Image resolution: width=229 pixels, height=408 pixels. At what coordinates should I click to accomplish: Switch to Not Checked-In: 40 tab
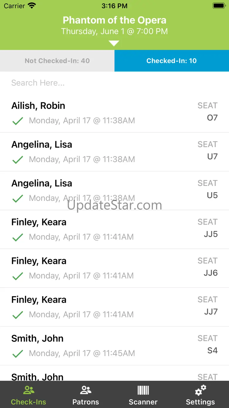click(57, 61)
